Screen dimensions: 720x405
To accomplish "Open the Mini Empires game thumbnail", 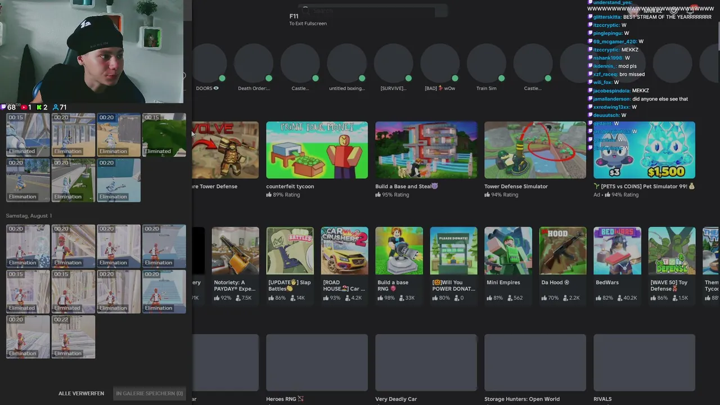I will (508, 251).
